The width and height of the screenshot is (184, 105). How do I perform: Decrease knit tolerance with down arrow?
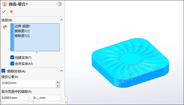(x=58, y=86)
